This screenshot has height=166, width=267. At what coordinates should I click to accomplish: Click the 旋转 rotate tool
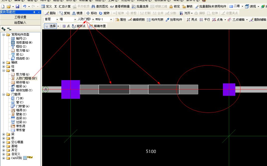click(104, 13)
